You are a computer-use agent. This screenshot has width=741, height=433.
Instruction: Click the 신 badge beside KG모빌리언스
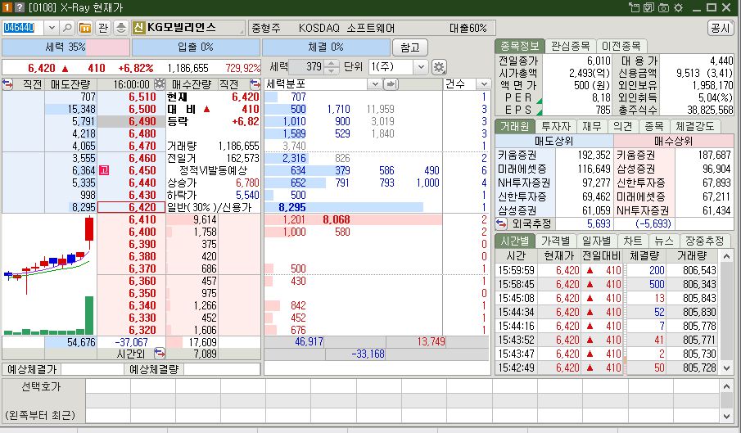(x=138, y=27)
